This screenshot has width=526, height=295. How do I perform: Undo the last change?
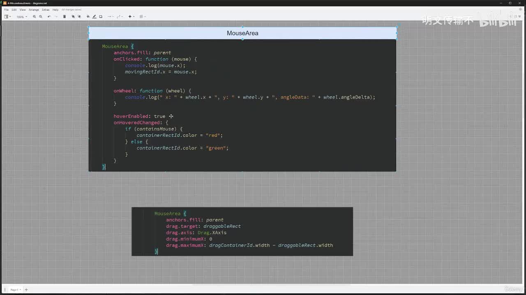click(x=49, y=17)
